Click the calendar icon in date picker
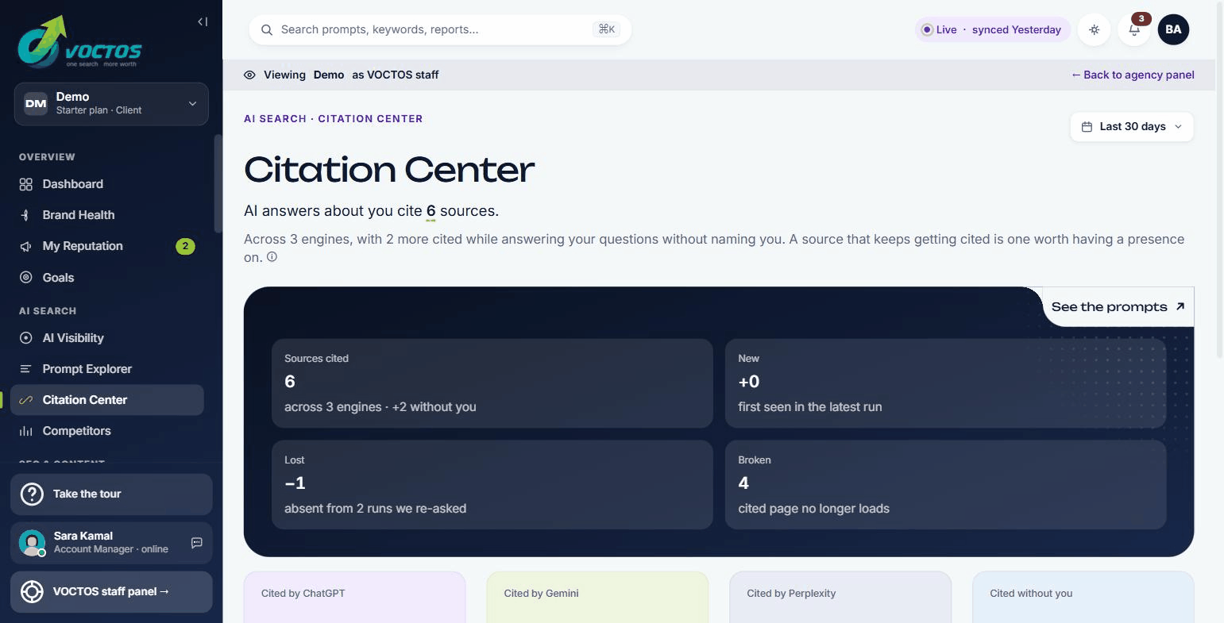Image resolution: width=1224 pixels, height=623 pixels. click(x=1087, y=127)
